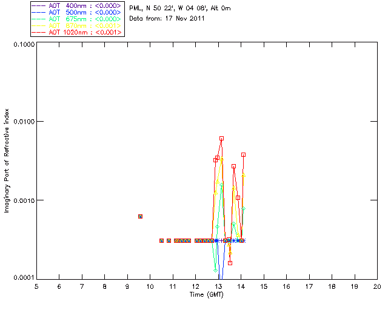Click the x-axis tick label '15'
Viewport: 388px width, 310px height.
coord(264,286)
